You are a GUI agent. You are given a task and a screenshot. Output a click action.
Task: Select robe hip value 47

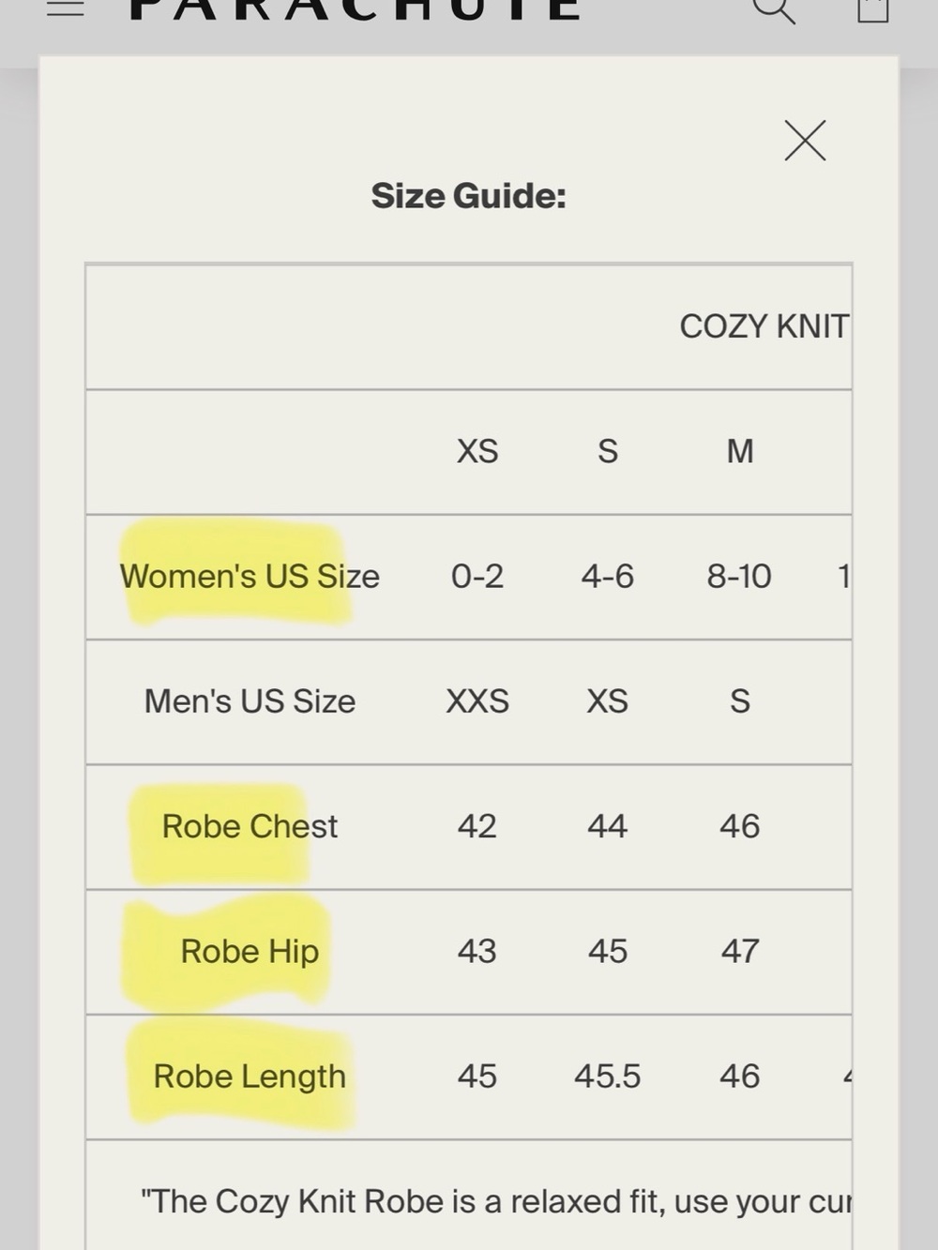(x=740, y=951)
